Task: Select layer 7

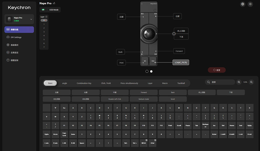Action: 44,47
